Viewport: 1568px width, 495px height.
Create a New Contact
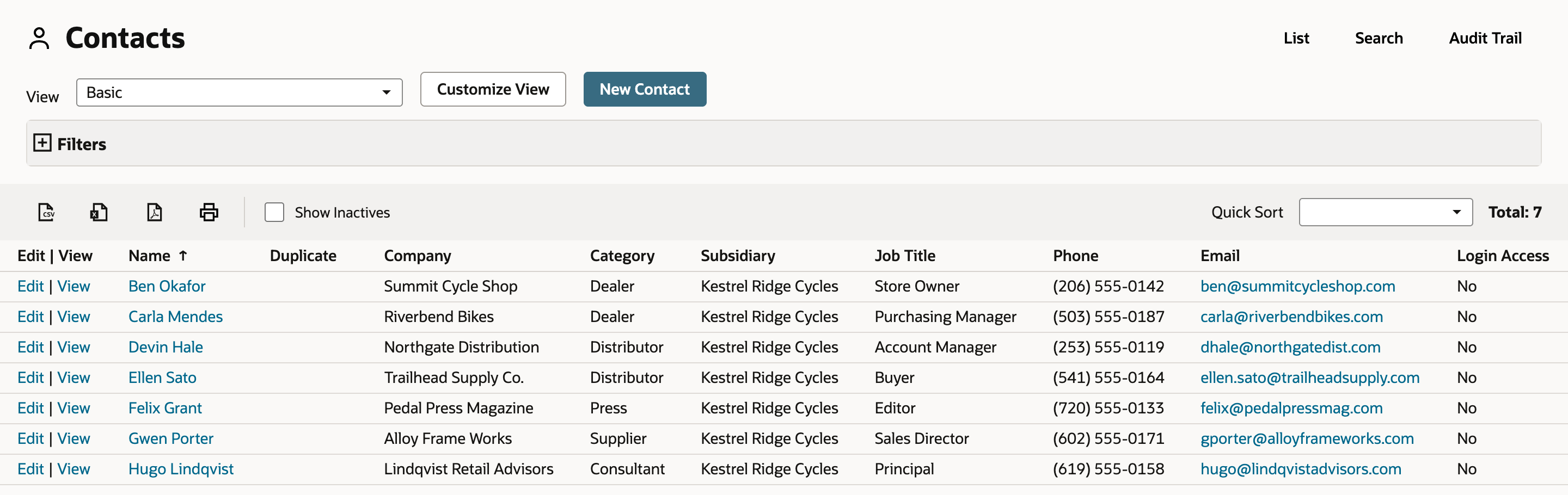pos(645,89)
